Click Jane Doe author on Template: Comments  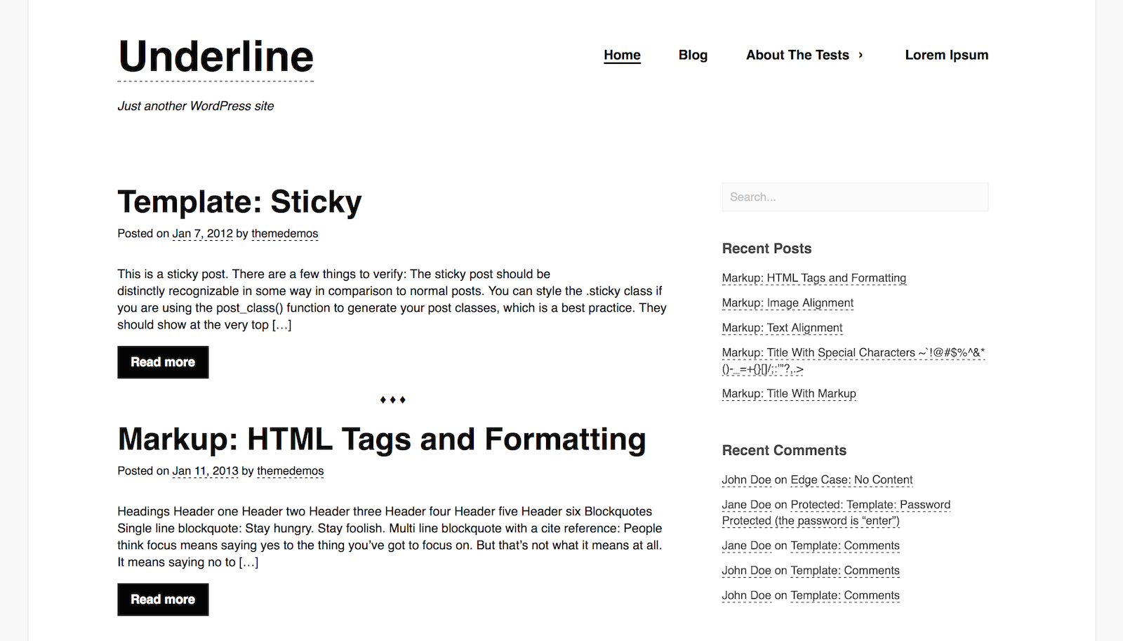[x=746, y=546]
